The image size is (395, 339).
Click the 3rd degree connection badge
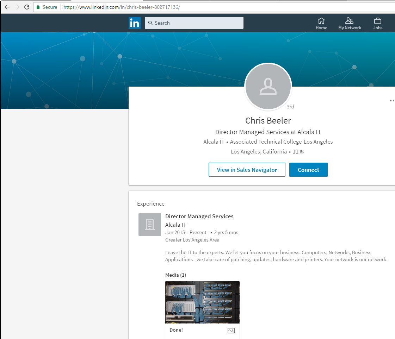tap(290, 107)
